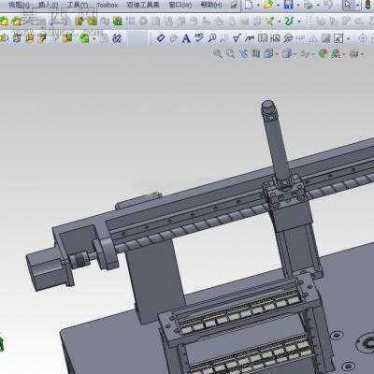Click the Datum Target icon
Viewport: 374px width, 374px height.
[288, 38]
